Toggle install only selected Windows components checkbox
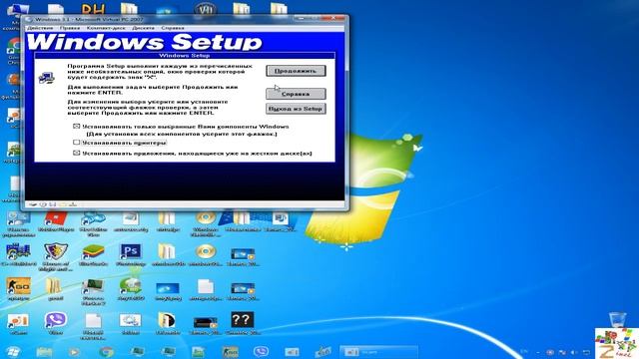639x359 pixels. pyautogui.click(x=76, y=127)
